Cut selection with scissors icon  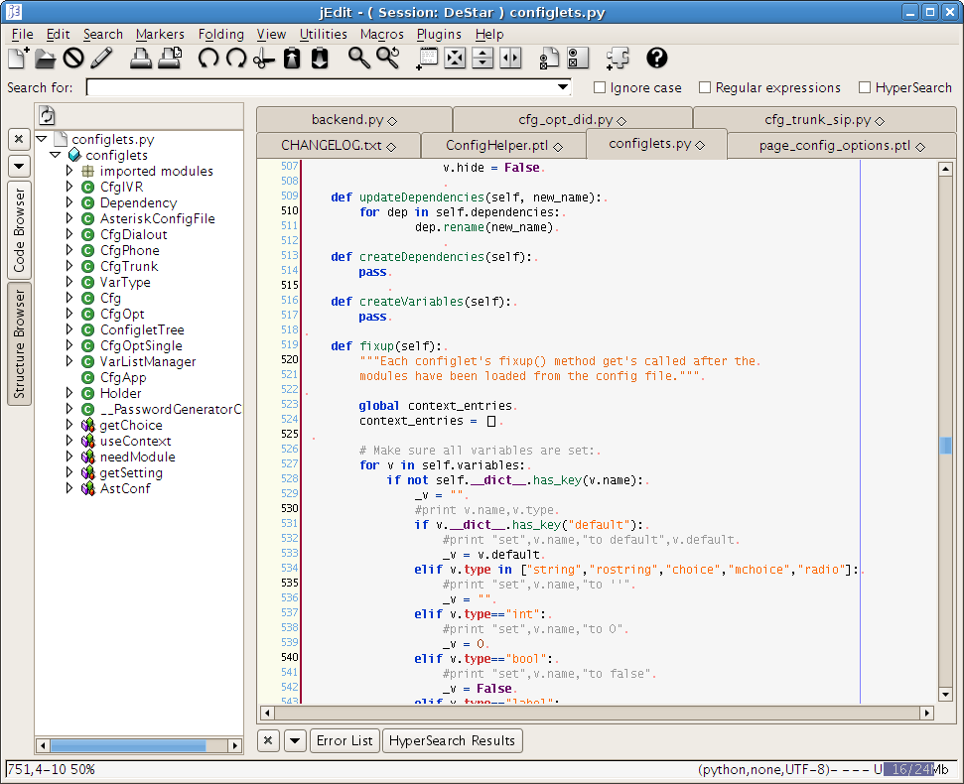[x=264, y=59]
